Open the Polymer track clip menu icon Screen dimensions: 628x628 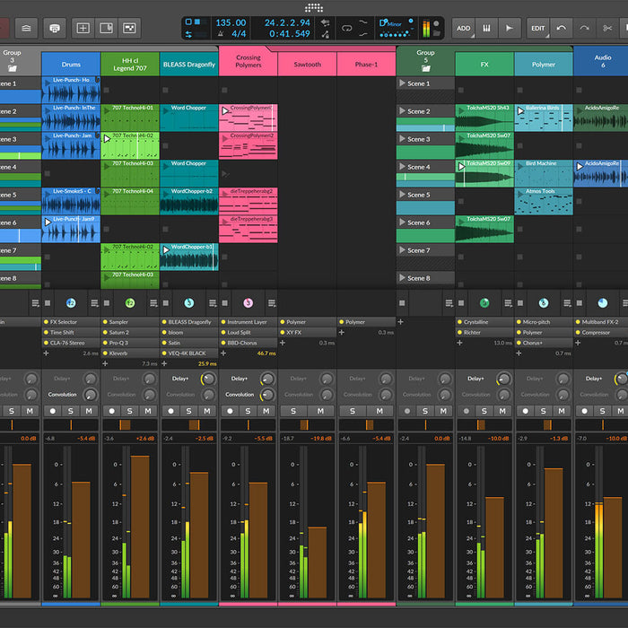click(x=567, y=303)
